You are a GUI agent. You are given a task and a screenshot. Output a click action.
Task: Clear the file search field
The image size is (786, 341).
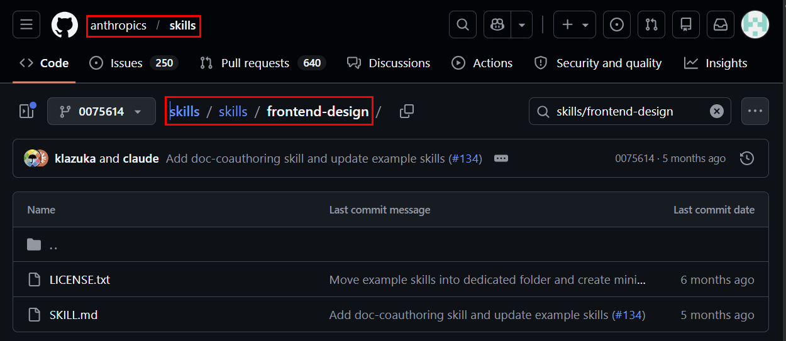[717, 111]
